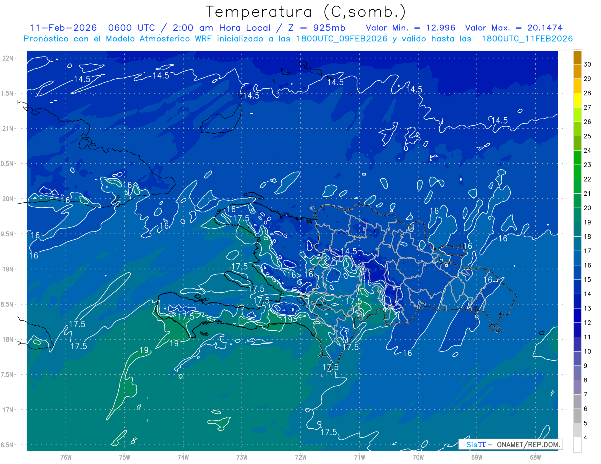
Task: Click the white swatch below the 4 label
Action: pyautogui.click(x=577, y=445)
